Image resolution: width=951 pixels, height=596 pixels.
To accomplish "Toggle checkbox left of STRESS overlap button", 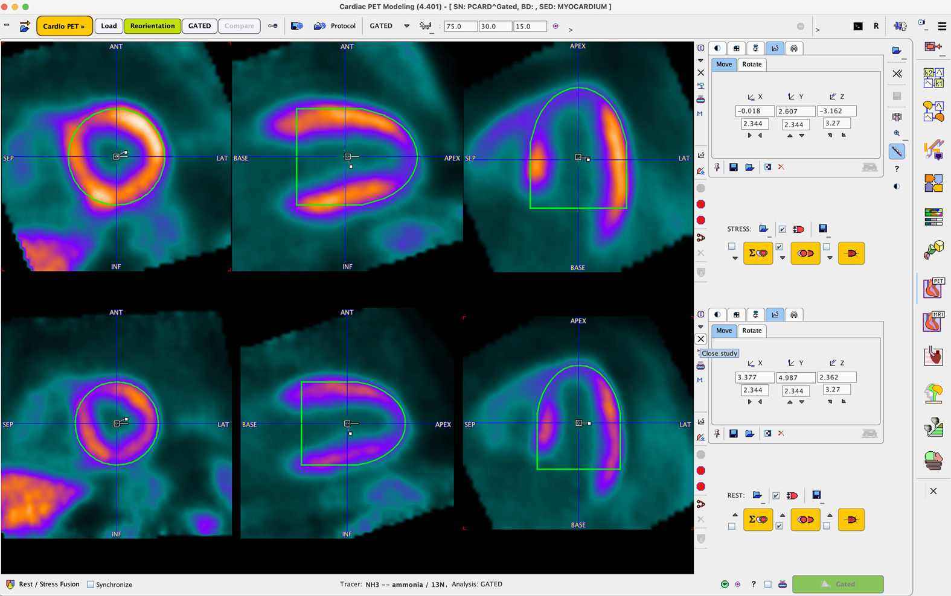I will pos(780,247).
